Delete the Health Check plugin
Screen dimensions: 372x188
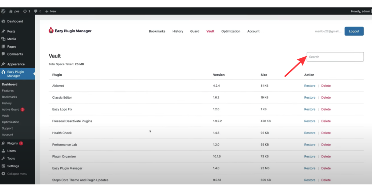(x=326, y=133)
